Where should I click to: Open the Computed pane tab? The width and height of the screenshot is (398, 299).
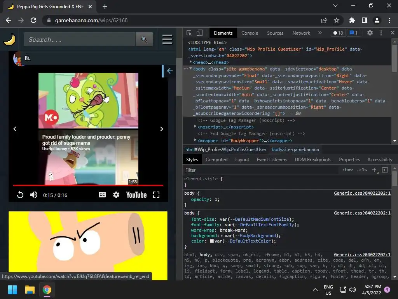[x=216, y=160]
